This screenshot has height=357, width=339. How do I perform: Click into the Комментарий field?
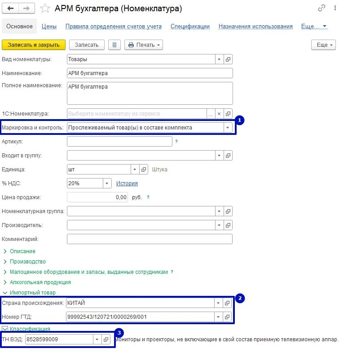pyautogui.click(x=150, y=239)
